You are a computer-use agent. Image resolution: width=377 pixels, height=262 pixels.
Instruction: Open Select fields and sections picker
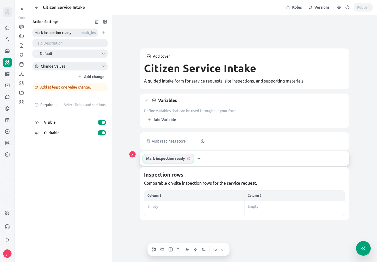(85, 105)
